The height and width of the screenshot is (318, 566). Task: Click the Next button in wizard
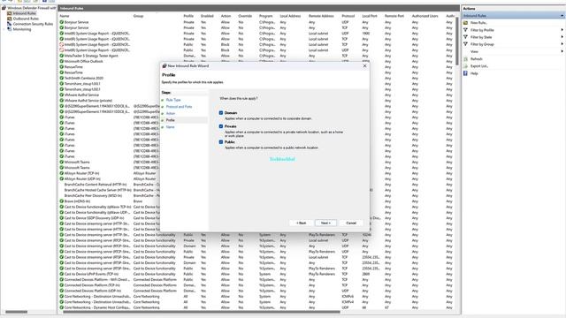325,223
